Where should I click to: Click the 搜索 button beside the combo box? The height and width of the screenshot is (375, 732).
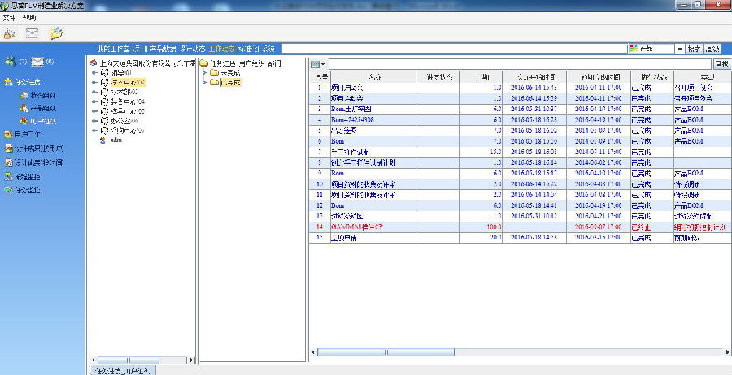click(694, 50)
